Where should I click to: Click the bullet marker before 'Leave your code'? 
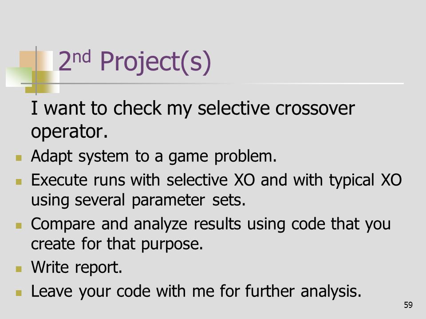coord(19,293)
